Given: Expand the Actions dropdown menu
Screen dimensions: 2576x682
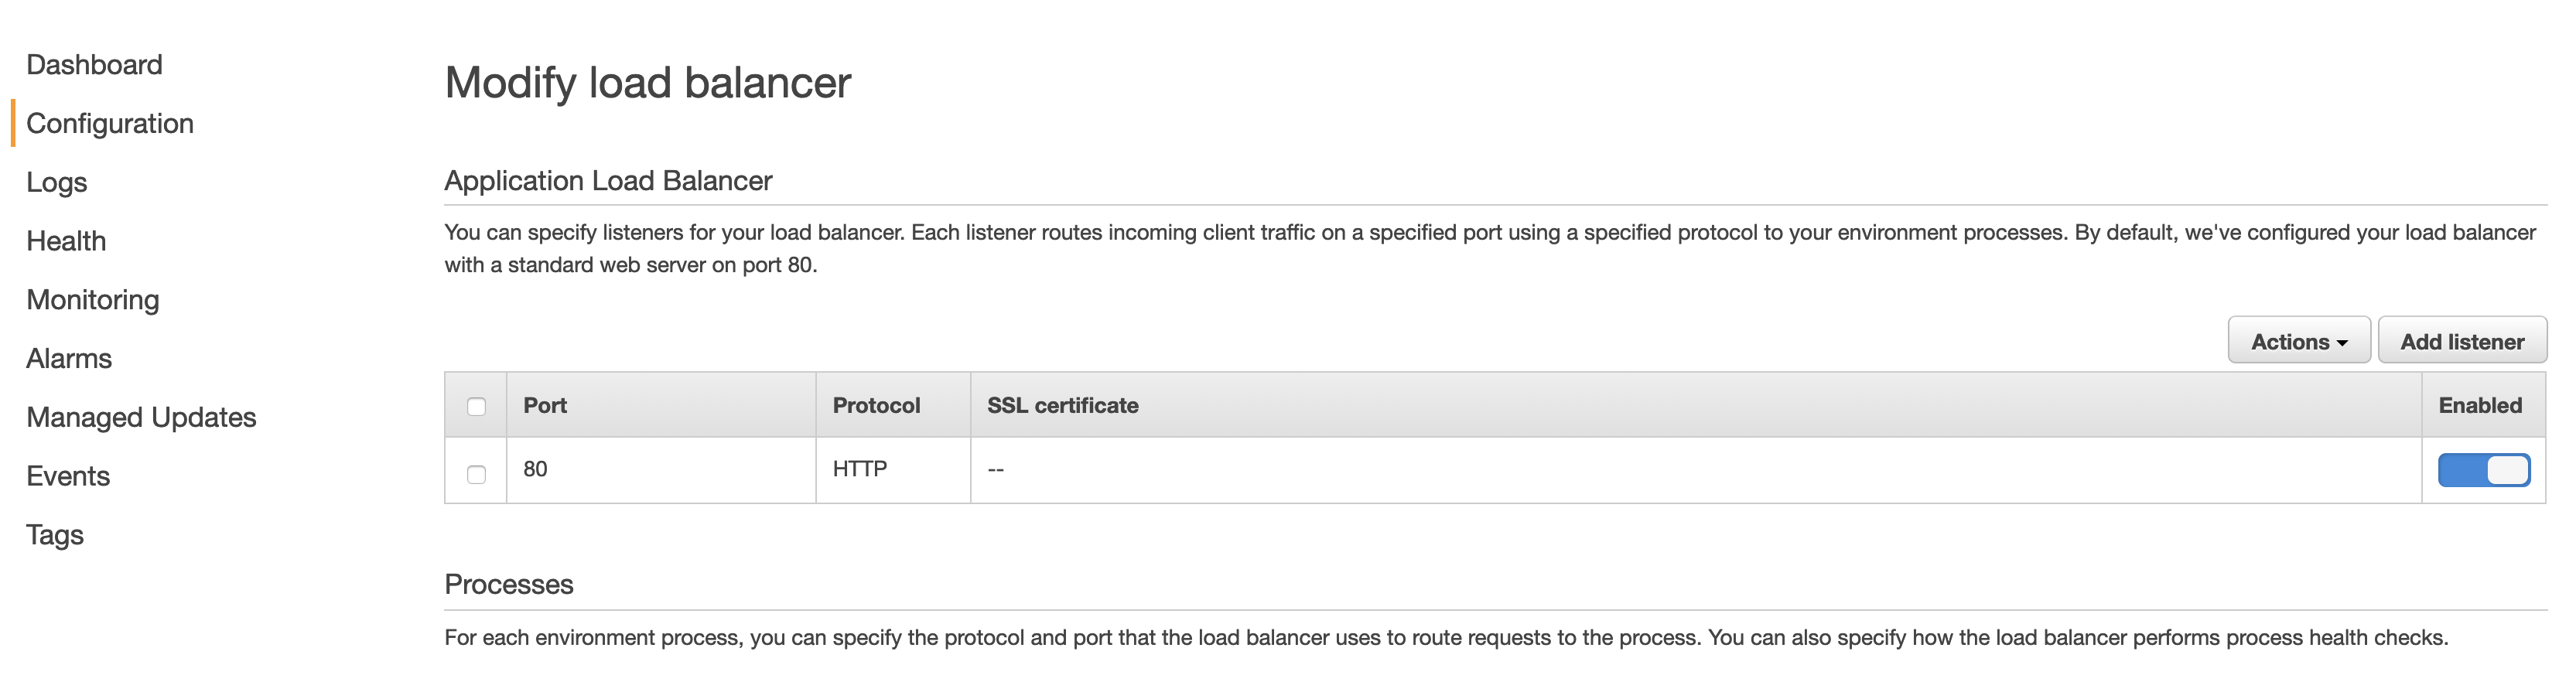Looking at the screenshot, I should pyautogui.click(x=2298, y=342).
